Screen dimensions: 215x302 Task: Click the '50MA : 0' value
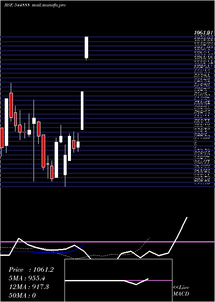[22, 295]
